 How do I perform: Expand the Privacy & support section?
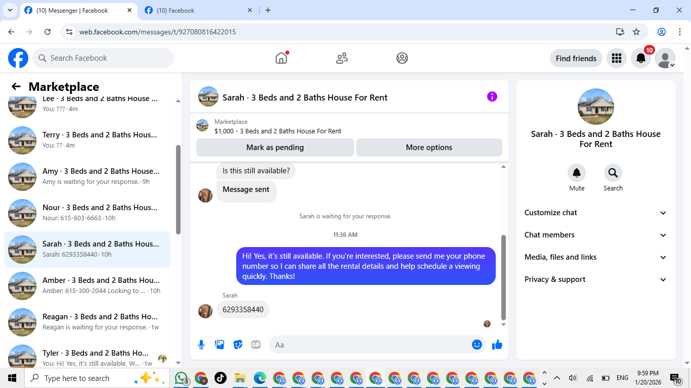coord(596,279)
